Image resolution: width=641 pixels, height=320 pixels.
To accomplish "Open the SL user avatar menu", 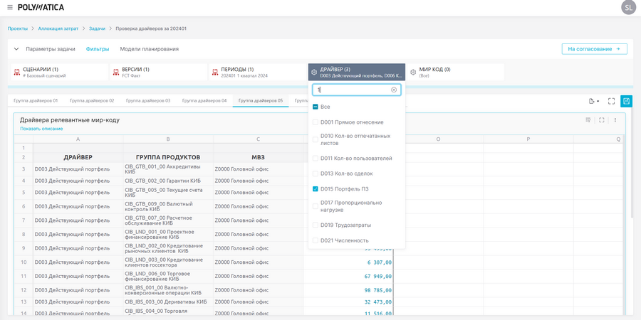I will tap(628, 7).
